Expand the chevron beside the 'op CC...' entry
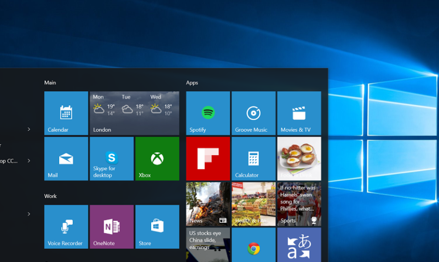 [x=29, y=161]
